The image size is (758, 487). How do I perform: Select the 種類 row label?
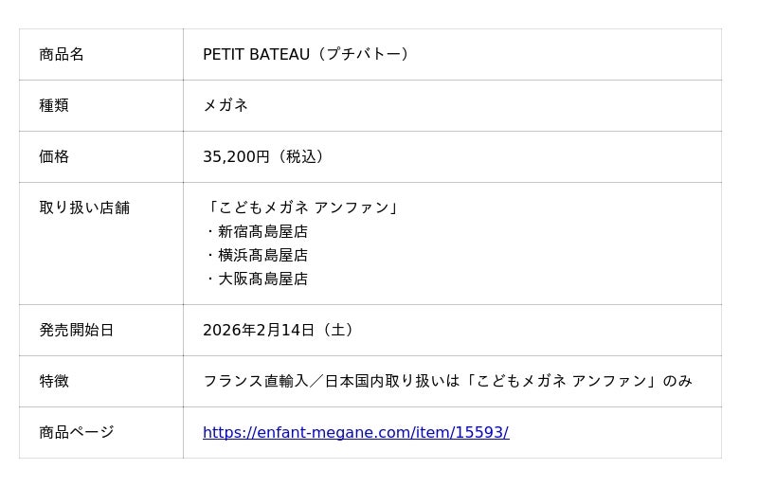(x=54, y=106)
